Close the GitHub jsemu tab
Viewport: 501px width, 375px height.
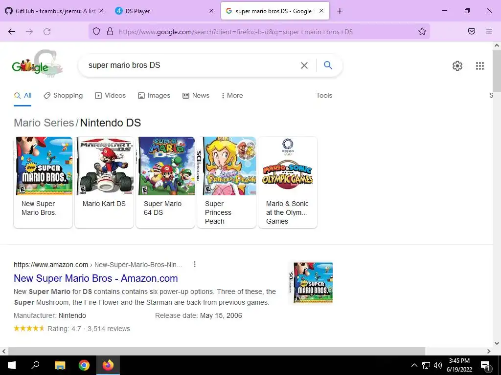point(101,11)
